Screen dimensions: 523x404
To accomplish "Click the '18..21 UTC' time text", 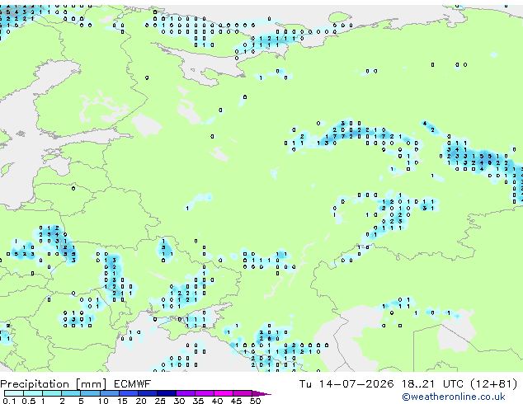I will click(432, 384).
